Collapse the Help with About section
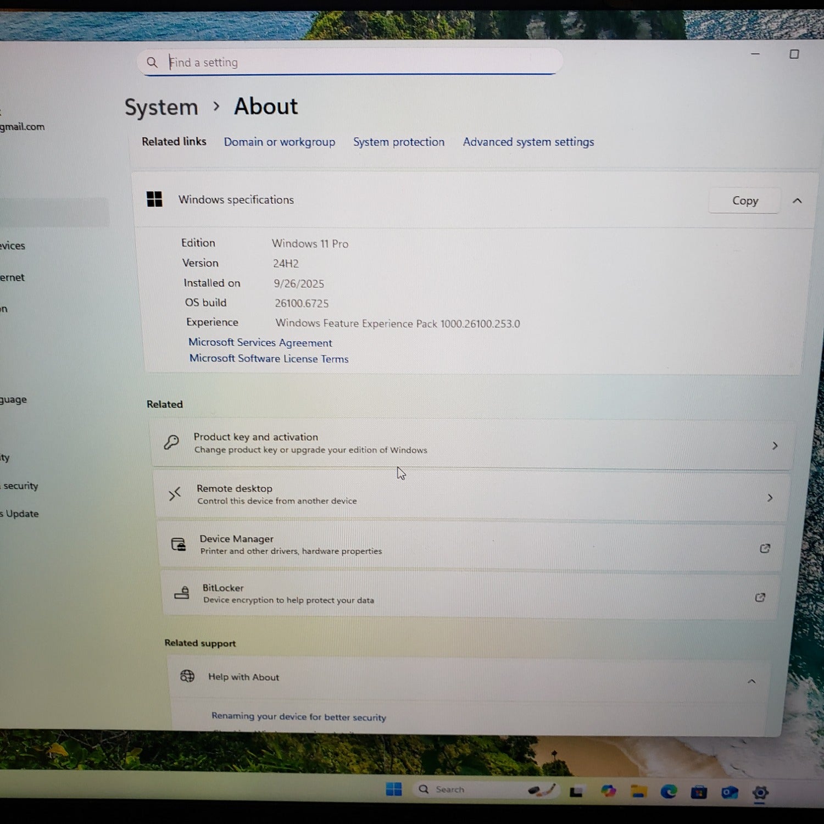The width and height of the screenshot is (824, 824). [x=751, y=681]
